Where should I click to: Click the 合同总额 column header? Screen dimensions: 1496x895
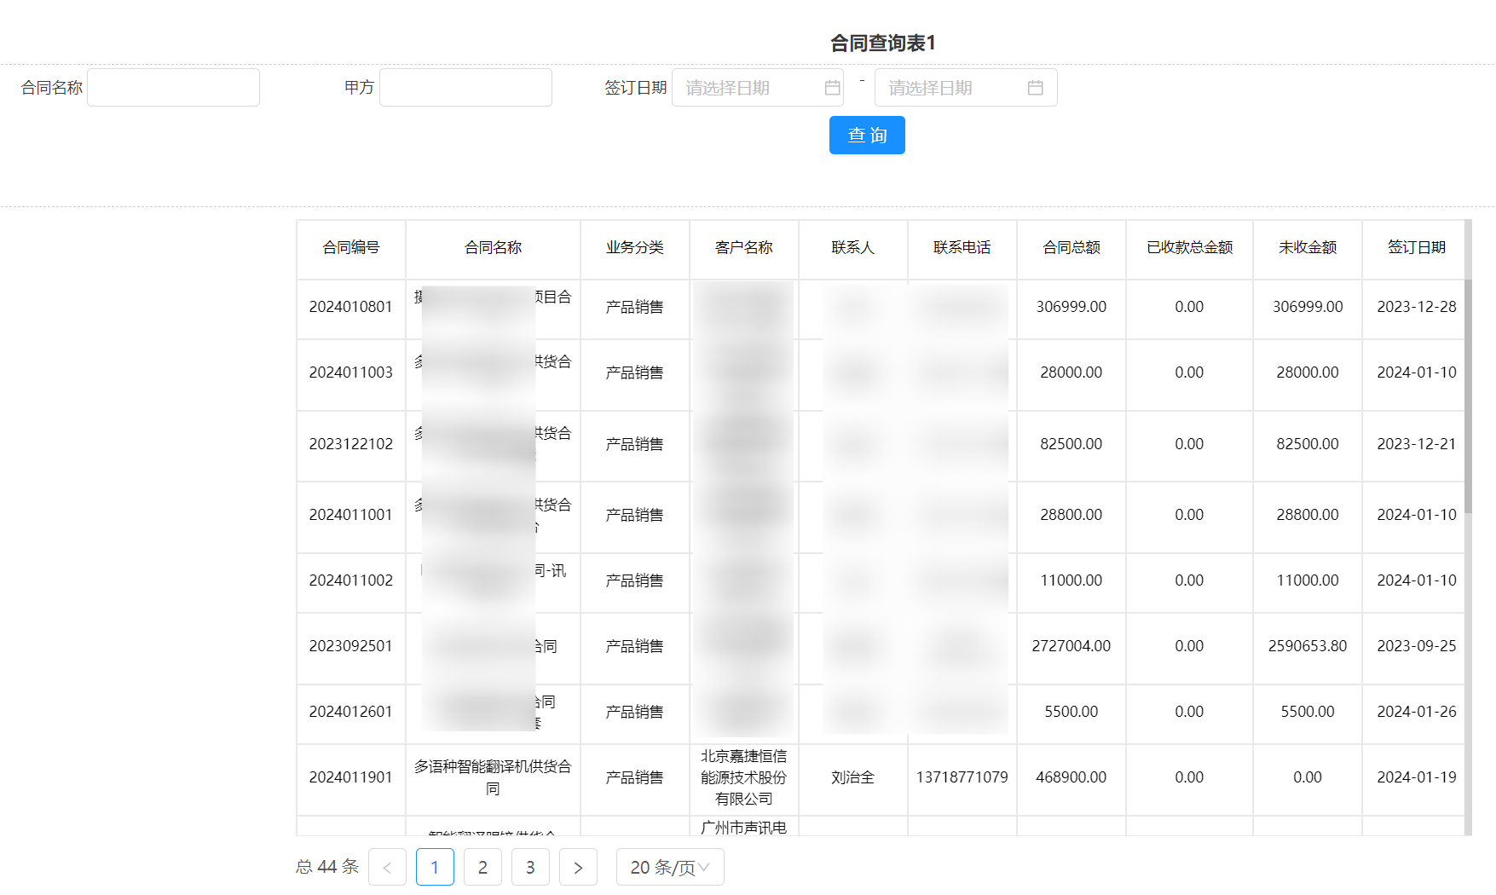coord(1071,248)
